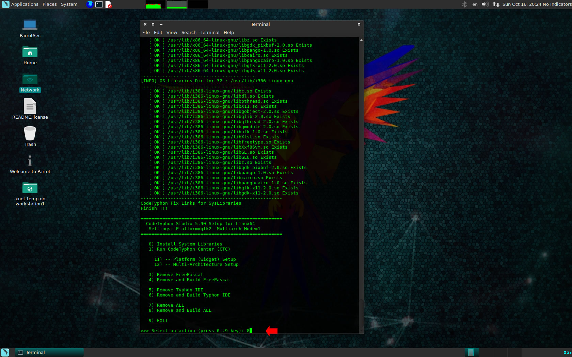
Task: Click '1) Run CodeTyphon Center (CTC)' text
Action: tap(189, 249)
